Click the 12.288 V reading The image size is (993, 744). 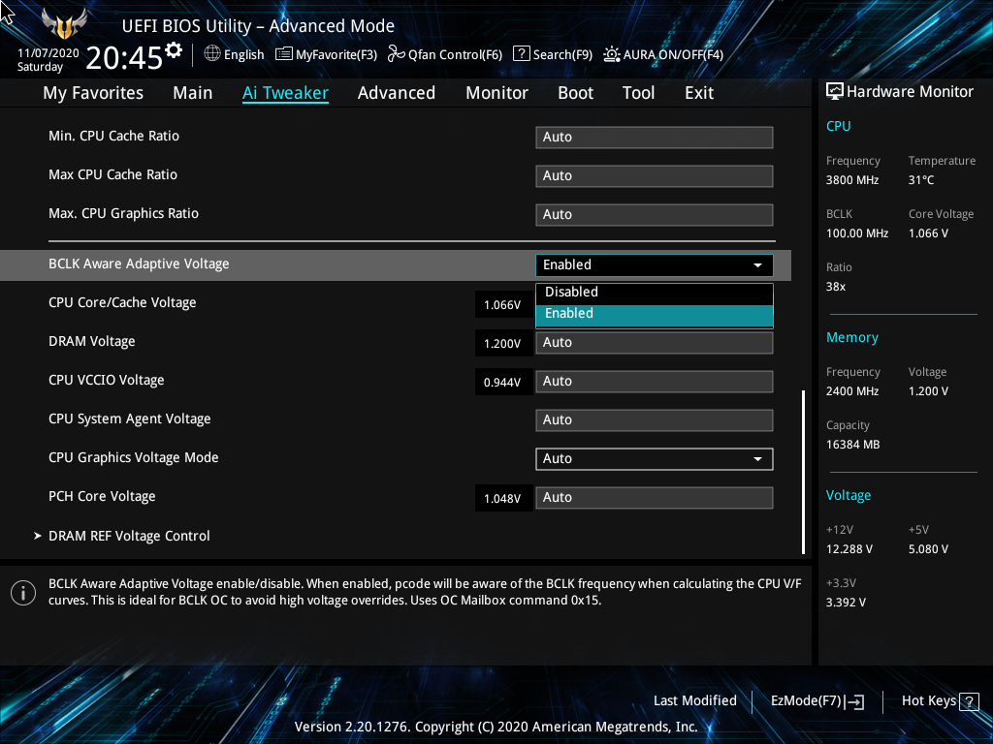[x=849, y=549]
